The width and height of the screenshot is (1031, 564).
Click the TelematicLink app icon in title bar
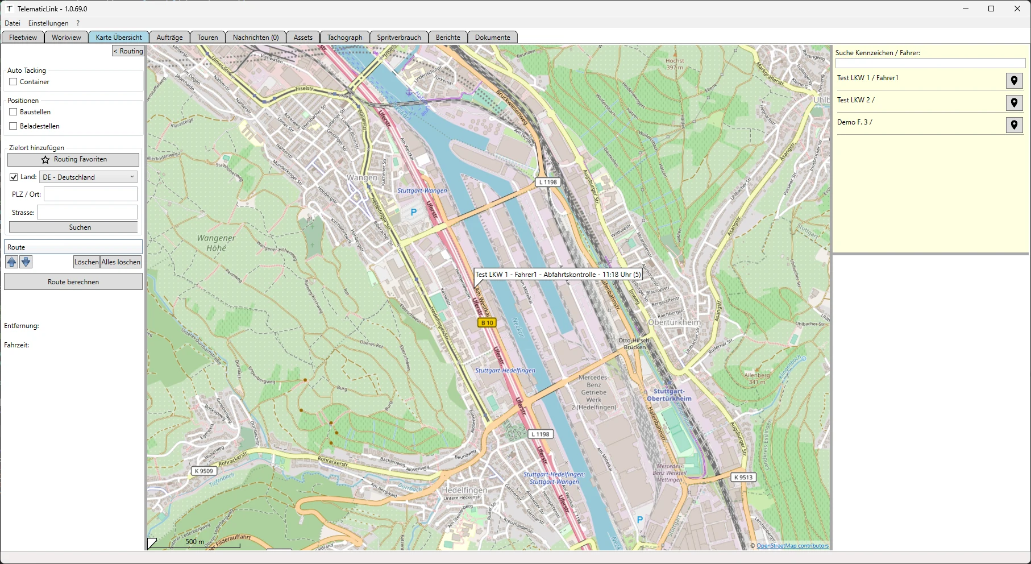pos(9,9)
